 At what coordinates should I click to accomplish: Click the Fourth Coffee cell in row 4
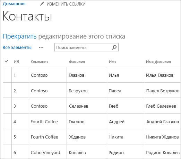point(48,121)
